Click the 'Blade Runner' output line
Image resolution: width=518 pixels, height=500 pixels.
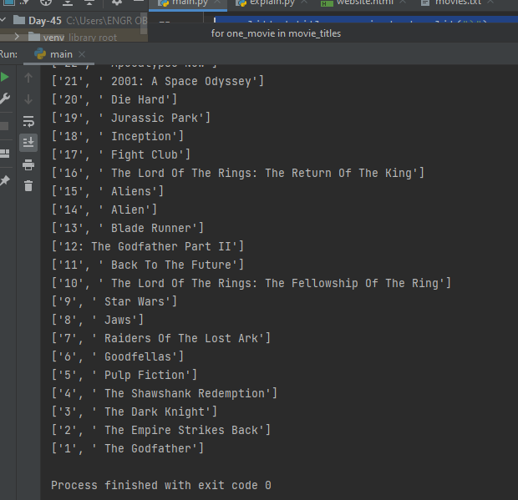(x=127, y=228)
